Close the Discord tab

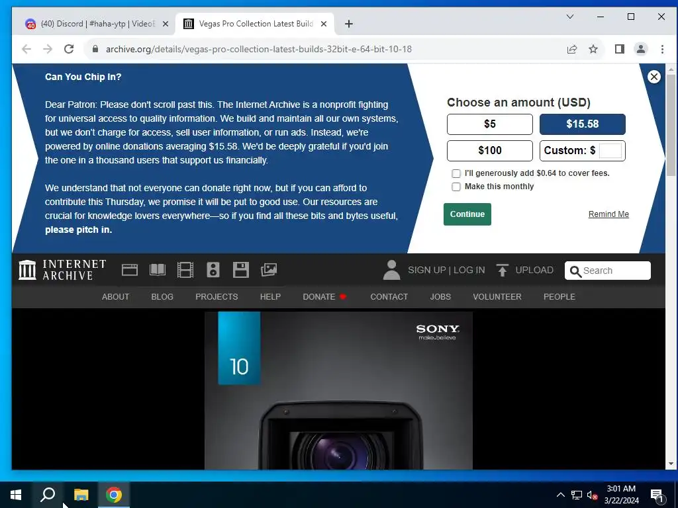(165, 24)
